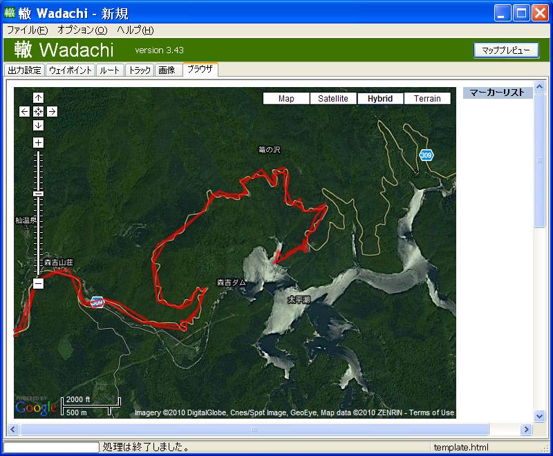Switch to the トラック tab
The image size is (553, 456).
[x=140, y=70]
